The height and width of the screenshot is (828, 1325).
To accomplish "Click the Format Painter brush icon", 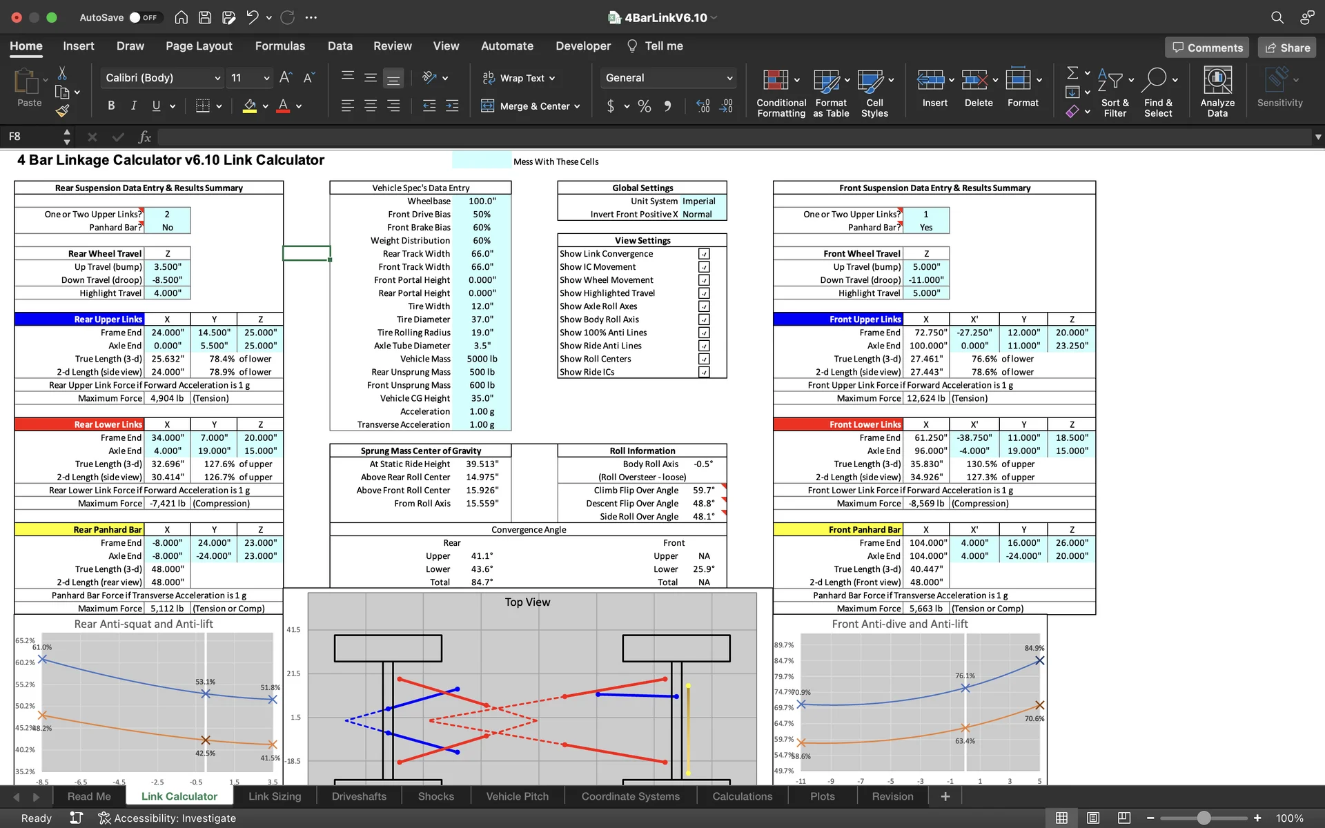I will pos(62,110).
